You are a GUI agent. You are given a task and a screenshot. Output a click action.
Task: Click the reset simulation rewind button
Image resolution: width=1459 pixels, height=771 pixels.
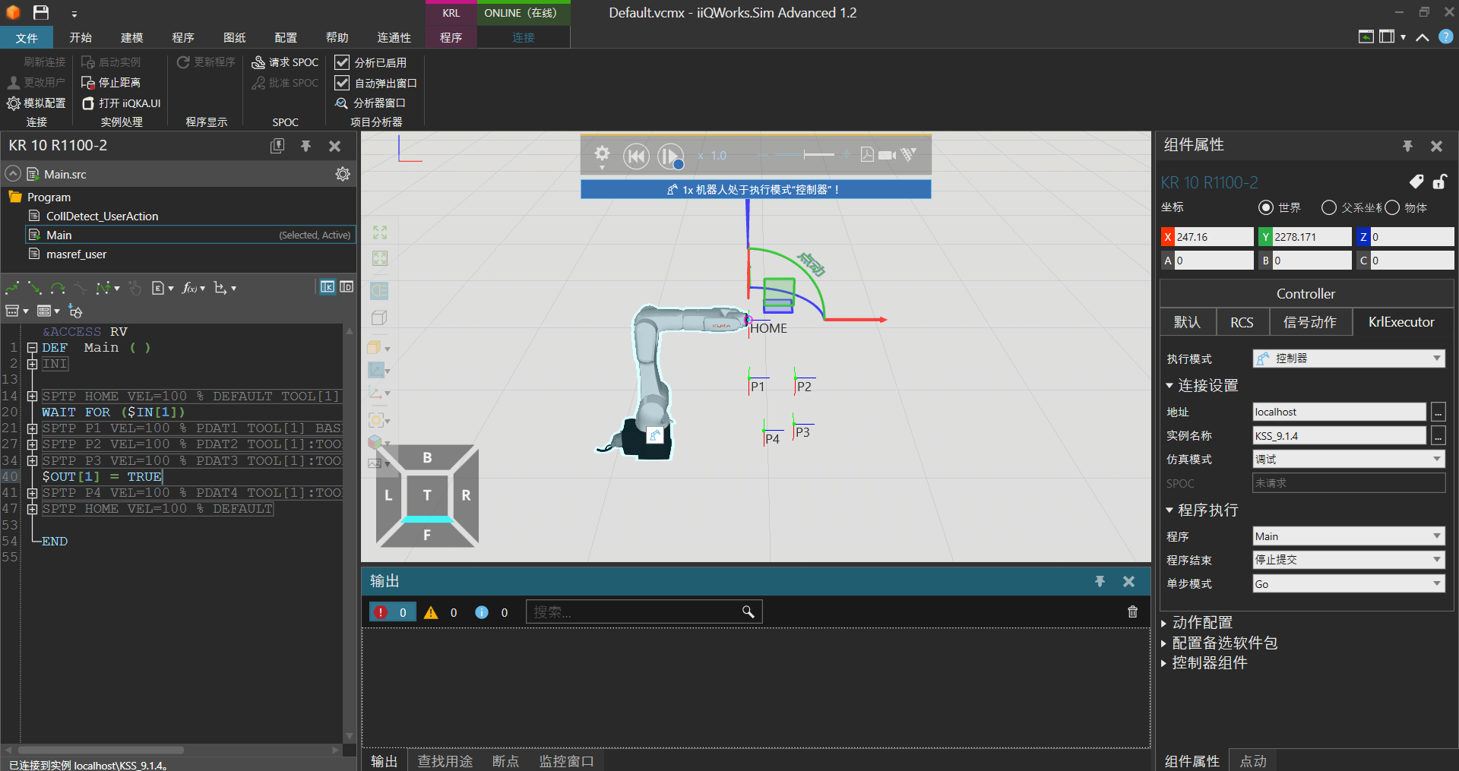point(635,156)
